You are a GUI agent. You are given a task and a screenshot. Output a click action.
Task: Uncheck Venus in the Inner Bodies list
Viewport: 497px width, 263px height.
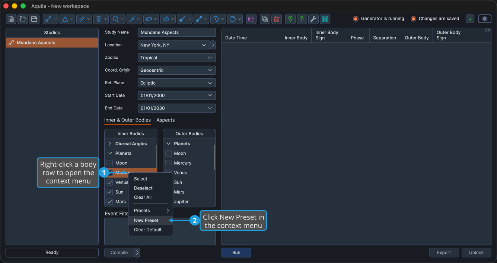pyautogui.click(x=110, y=182)
